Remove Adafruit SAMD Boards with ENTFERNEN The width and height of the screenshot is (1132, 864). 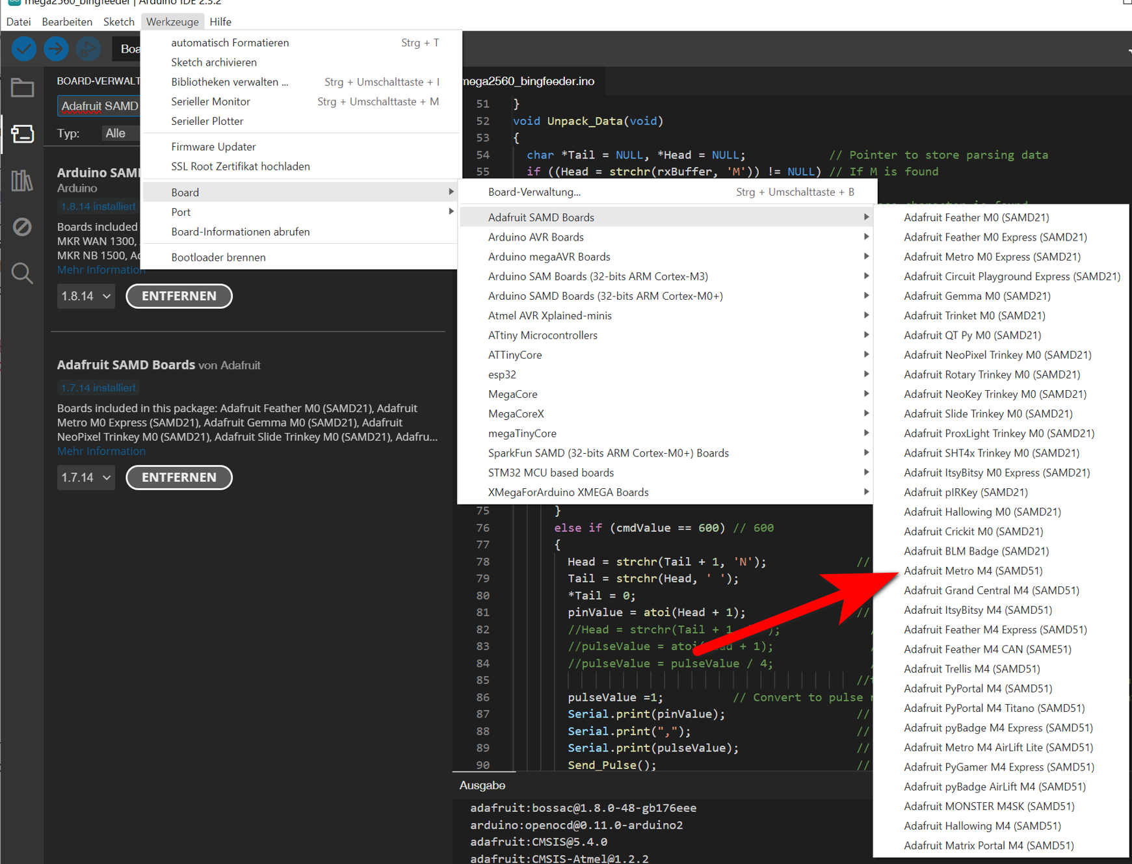[x=179, y=477]
